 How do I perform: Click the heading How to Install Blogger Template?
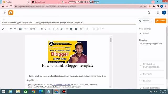pos(67,66)
